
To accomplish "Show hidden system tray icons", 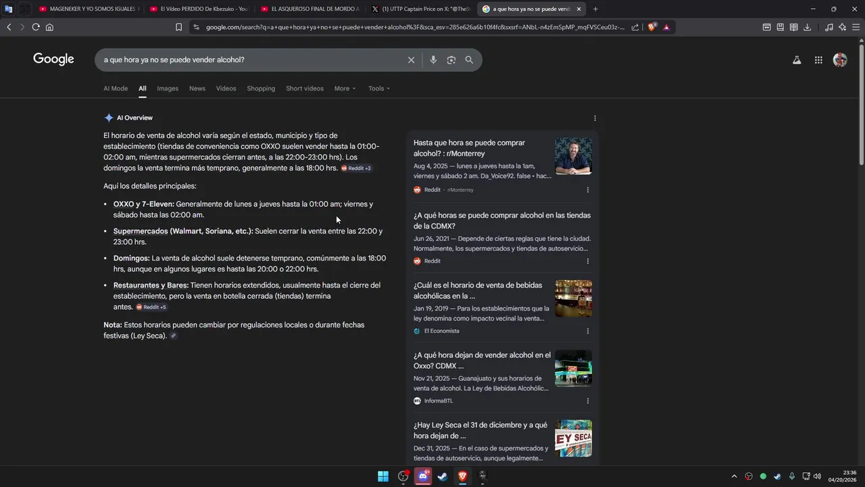I will 735,476.
